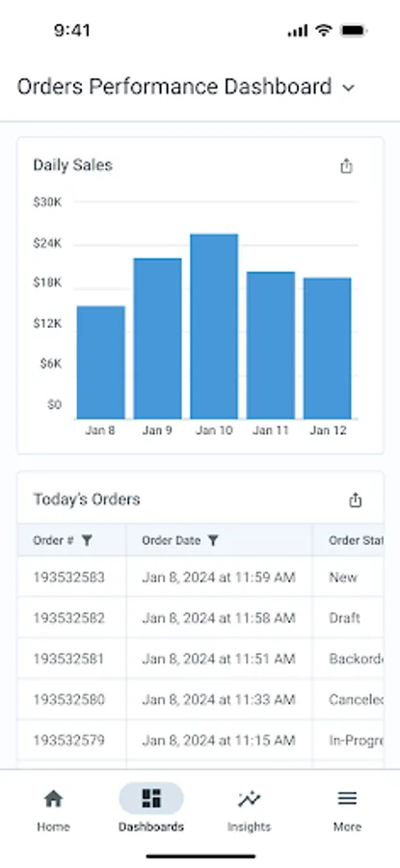The image size is (400, 868).
Task: Click the $30K axis label
Action: point(47,203)
